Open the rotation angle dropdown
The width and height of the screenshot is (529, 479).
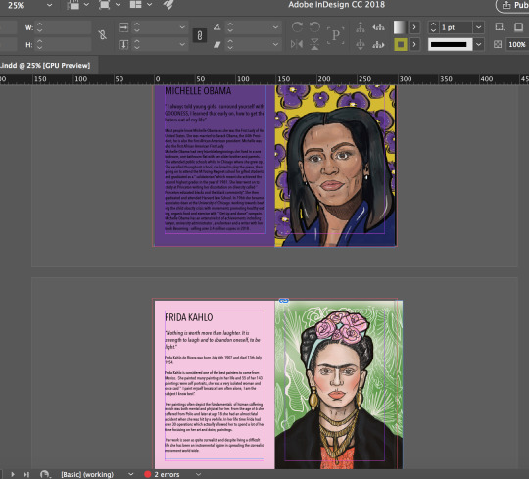tap(275, 27)
